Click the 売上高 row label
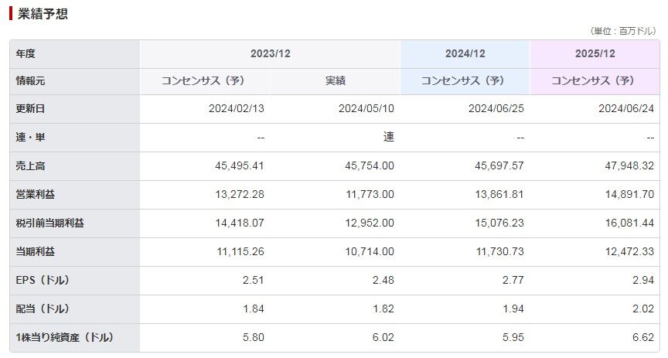 pos(30,165)
